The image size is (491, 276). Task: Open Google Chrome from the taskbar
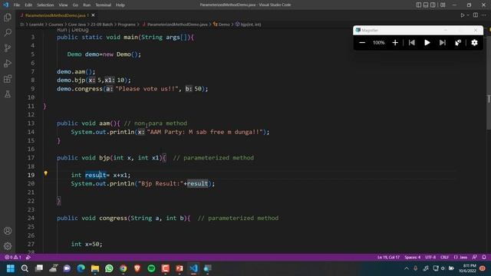pyautogui.click(x=124, y=268)
